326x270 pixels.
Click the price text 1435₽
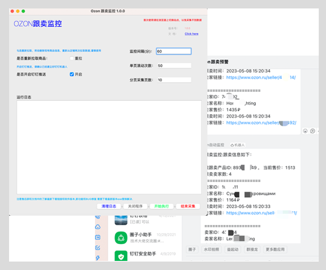(x=233, y=110)
